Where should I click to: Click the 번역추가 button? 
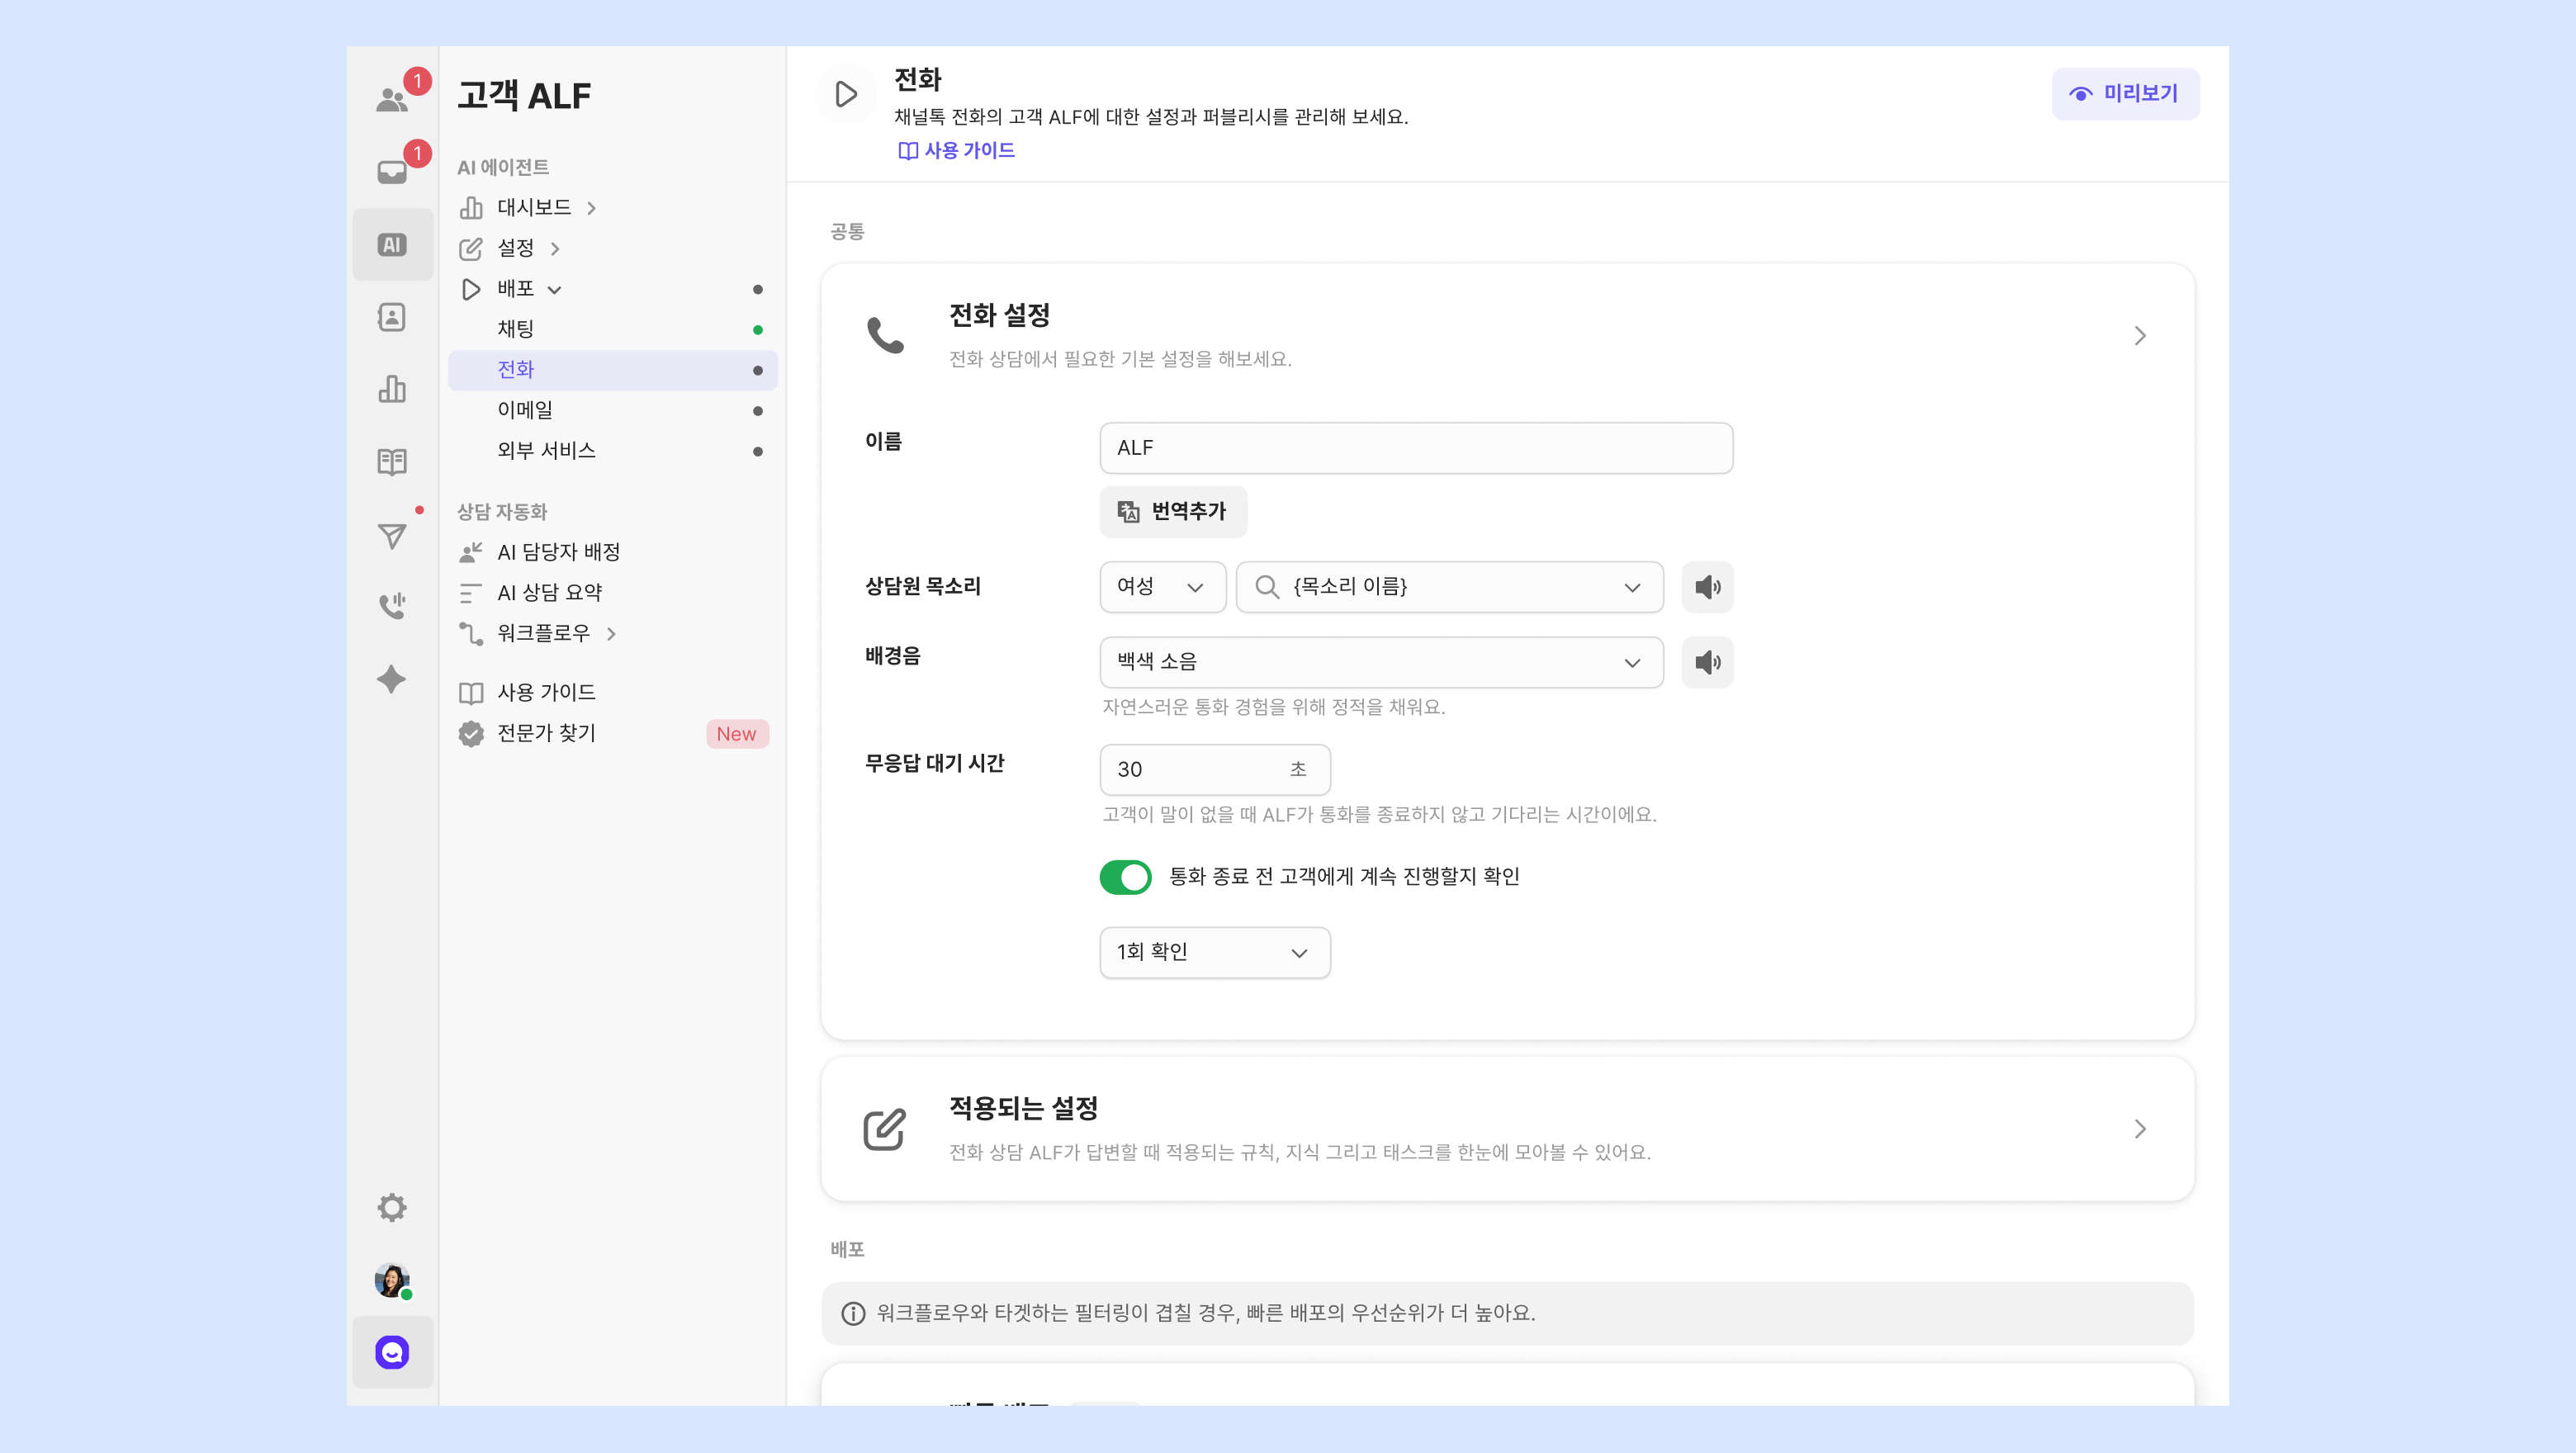[x=1173, y=512]
